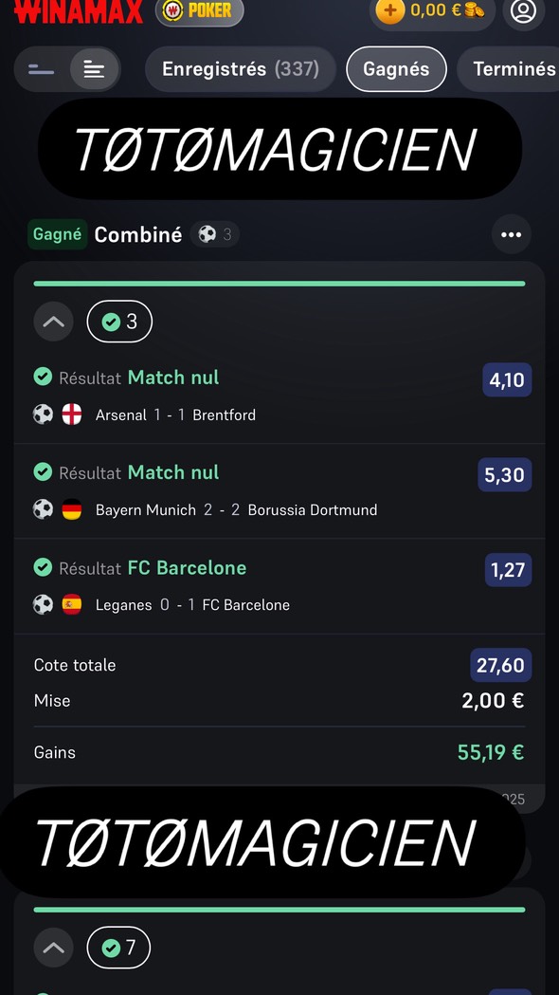Click the Germany flag beside Bayern Munich
Image resolution: width=559 pixels, height=995 pixels.
point(72,509)
